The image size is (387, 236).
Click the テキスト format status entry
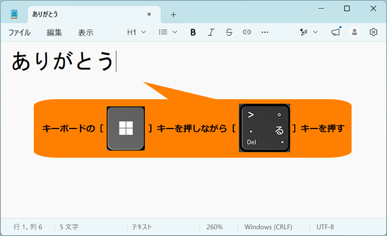(142, 227)
